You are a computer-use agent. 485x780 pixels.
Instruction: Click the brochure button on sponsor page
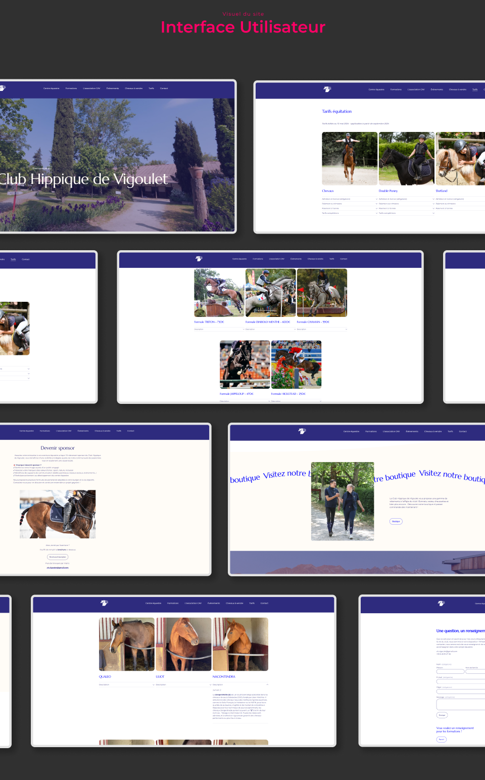[58, 557]
